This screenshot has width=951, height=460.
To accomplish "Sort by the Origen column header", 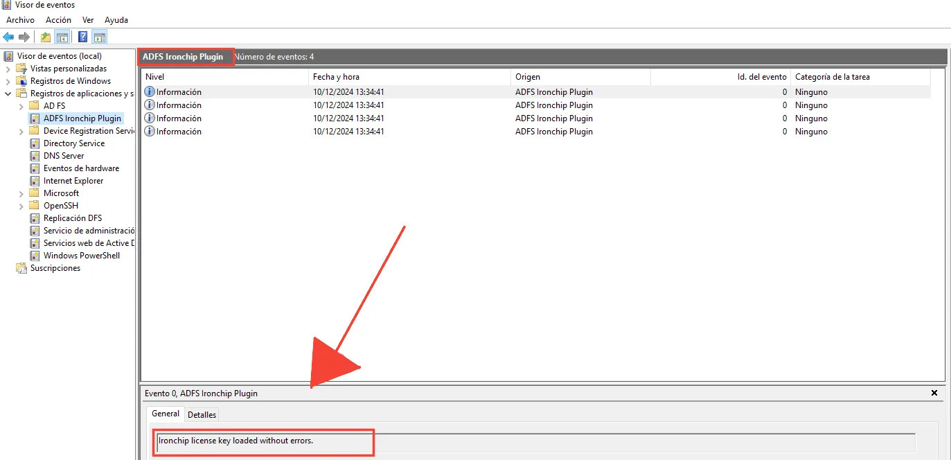I will (580, 77).
